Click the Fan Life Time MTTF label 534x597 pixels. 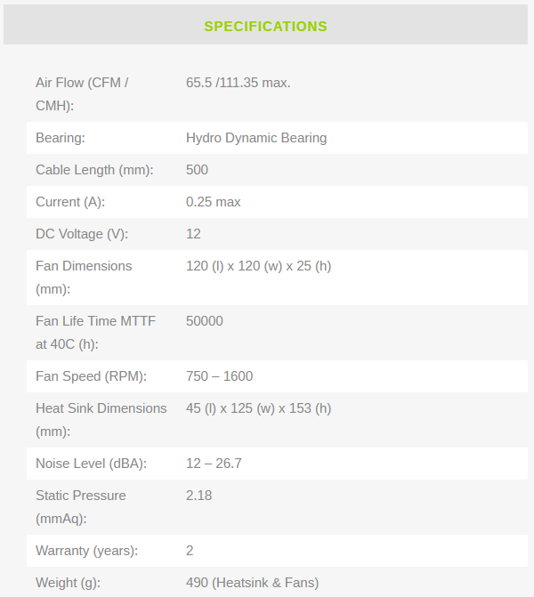95,332
